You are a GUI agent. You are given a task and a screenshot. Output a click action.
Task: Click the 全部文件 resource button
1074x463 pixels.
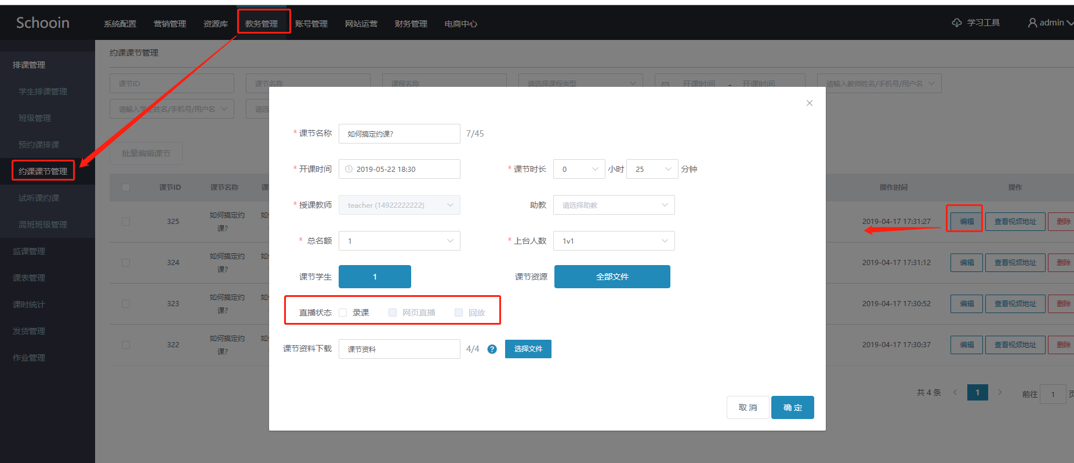click(x=612, y=277)
